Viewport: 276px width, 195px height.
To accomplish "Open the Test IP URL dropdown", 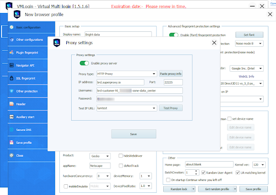I will [x=154, y=108].
